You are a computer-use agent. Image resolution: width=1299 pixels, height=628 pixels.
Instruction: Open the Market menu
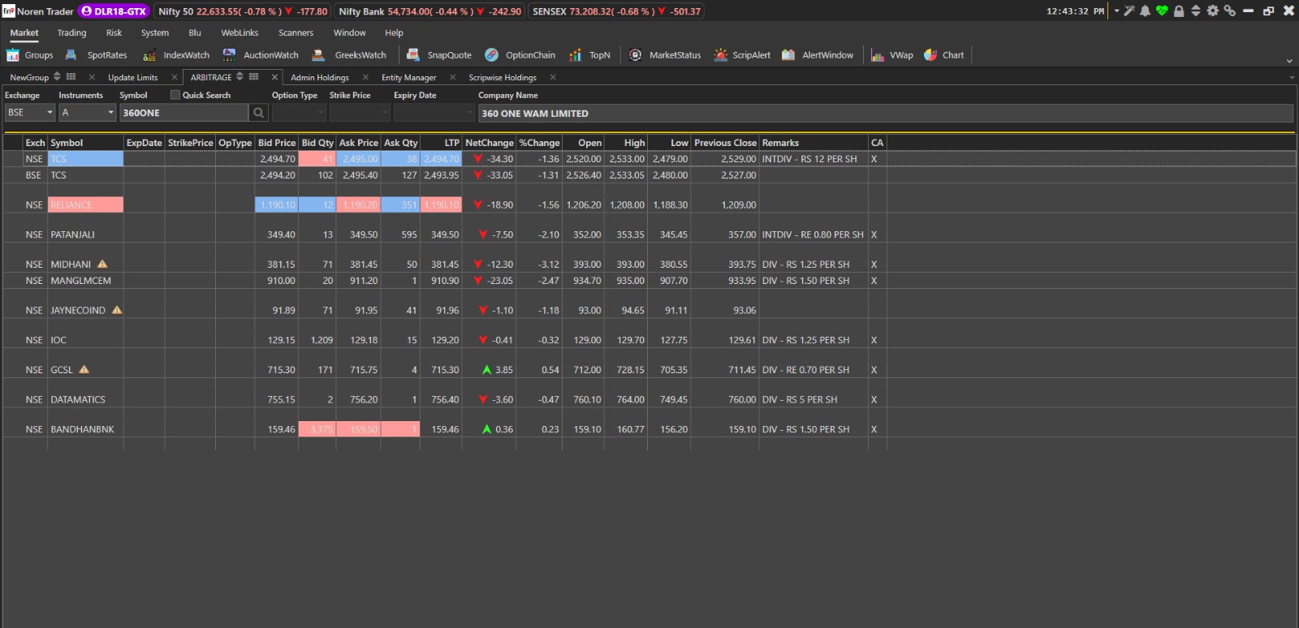(24, 33)
